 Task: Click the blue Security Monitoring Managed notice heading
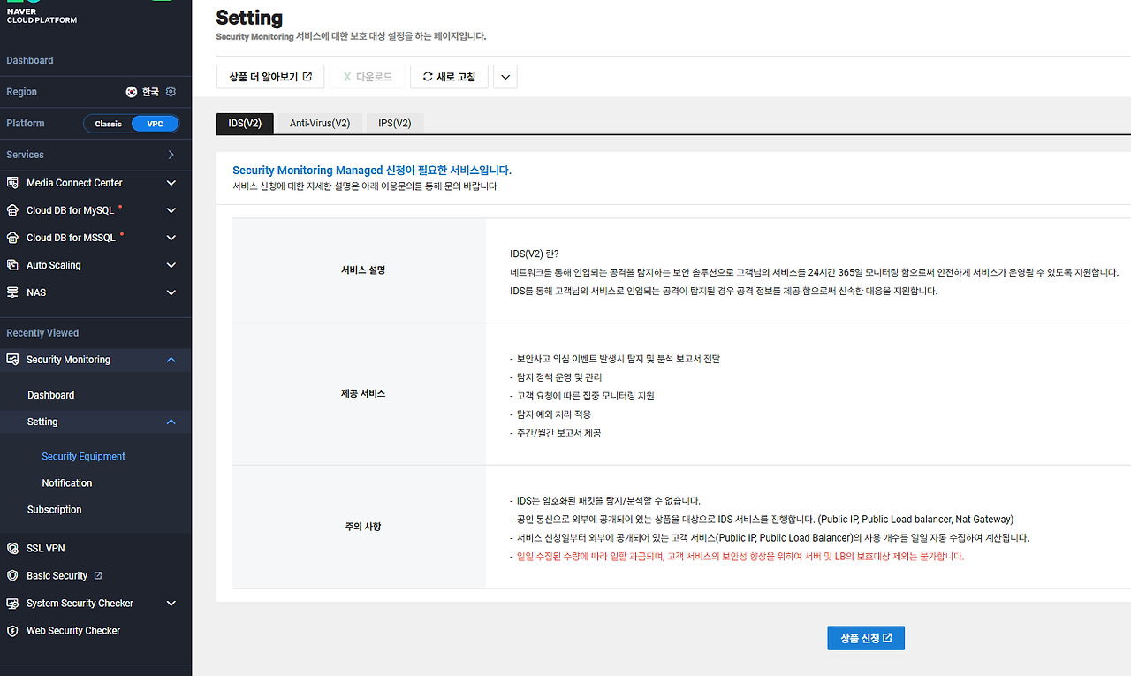coord(372,170)
